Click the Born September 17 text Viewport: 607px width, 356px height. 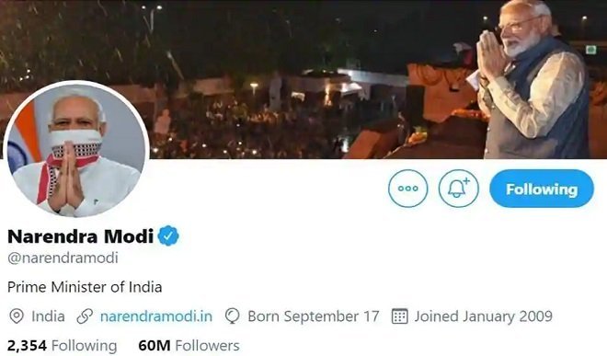(314, 316)
